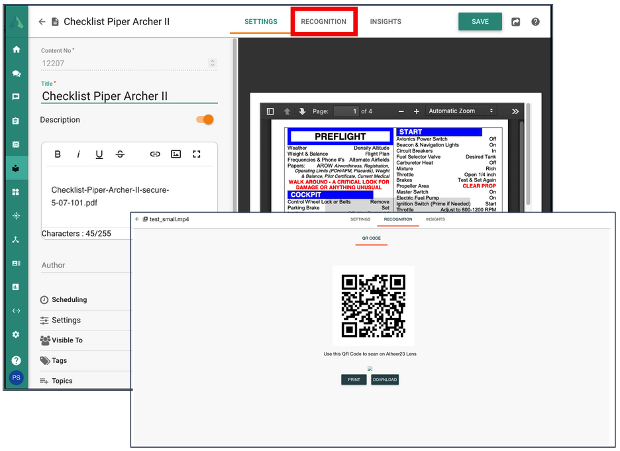Screen dimensions: 620x451
Task: Expand description editor to fullscreen
Action: click(x=197, y=154)
